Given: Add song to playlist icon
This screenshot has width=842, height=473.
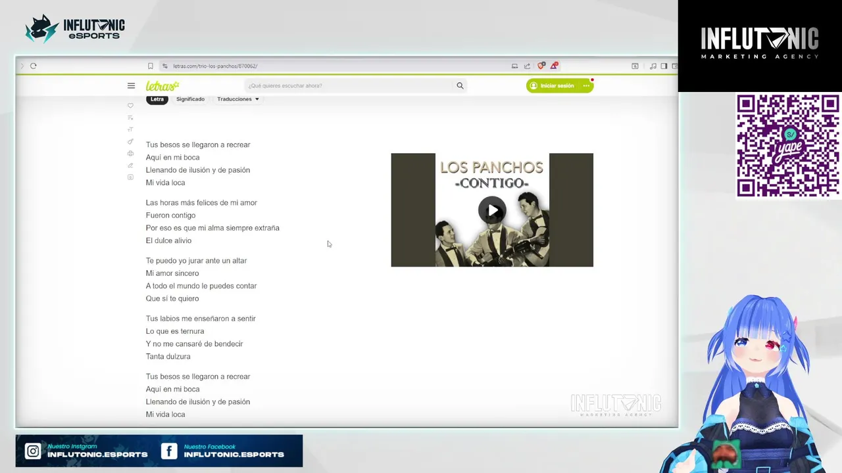Looking at the screenshot, I should tap(130, 118).
